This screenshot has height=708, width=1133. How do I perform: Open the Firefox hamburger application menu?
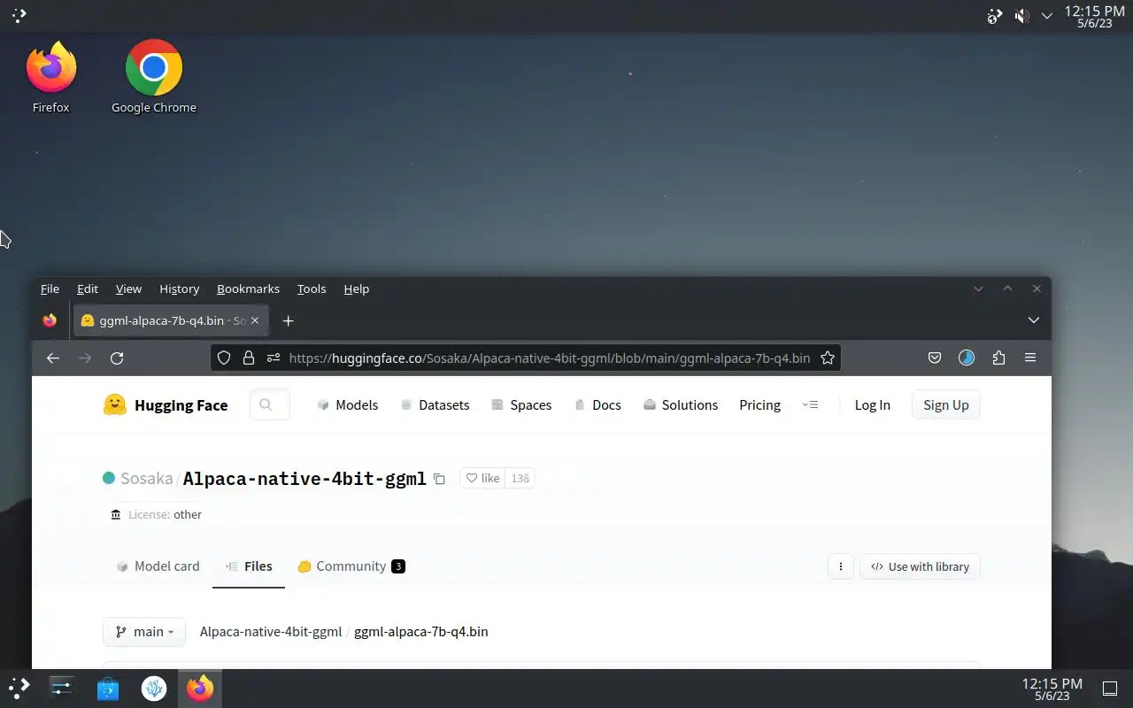point(1030,358)
